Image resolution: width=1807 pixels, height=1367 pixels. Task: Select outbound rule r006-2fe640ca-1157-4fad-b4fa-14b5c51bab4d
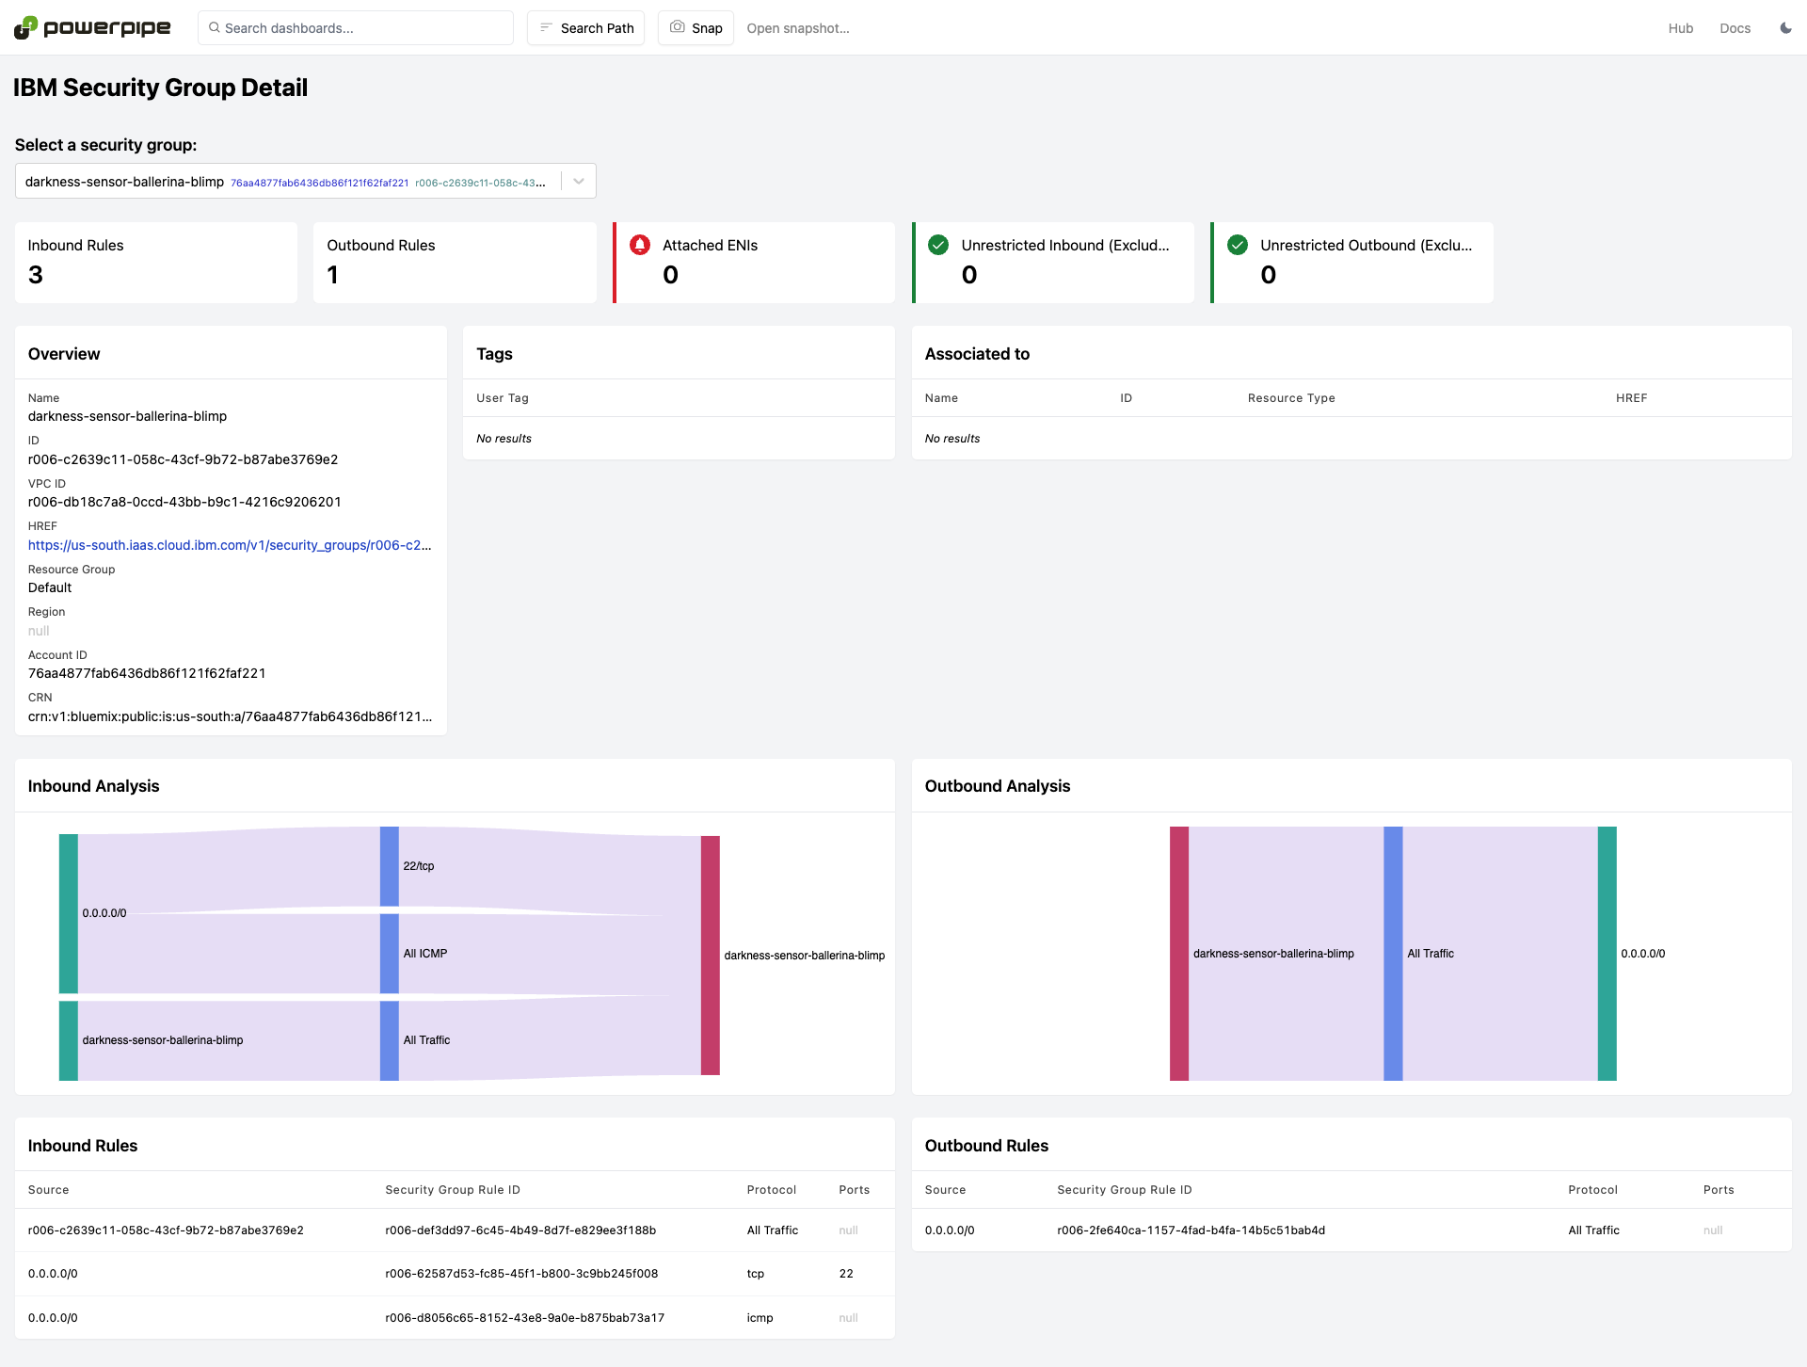point(1191,1230)
